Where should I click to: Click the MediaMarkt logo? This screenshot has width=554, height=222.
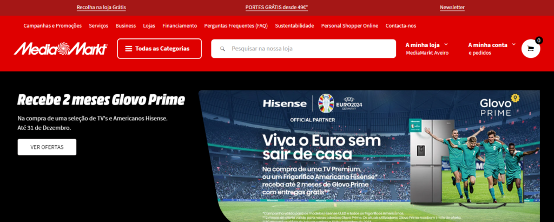(61, 49)
